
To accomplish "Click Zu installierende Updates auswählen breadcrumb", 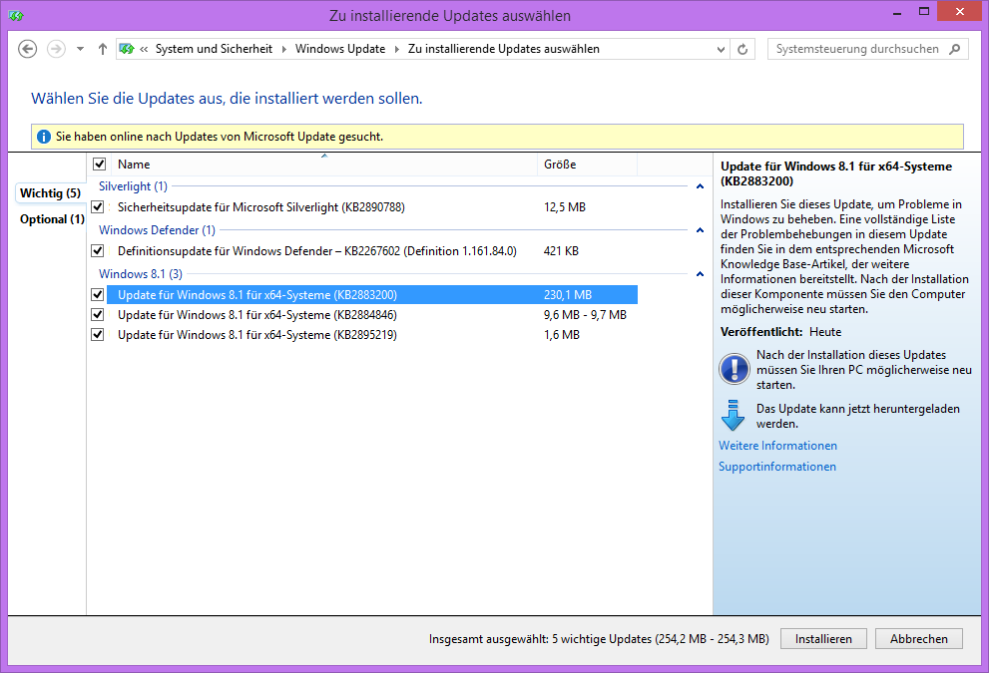I will [x=503, y=49].
